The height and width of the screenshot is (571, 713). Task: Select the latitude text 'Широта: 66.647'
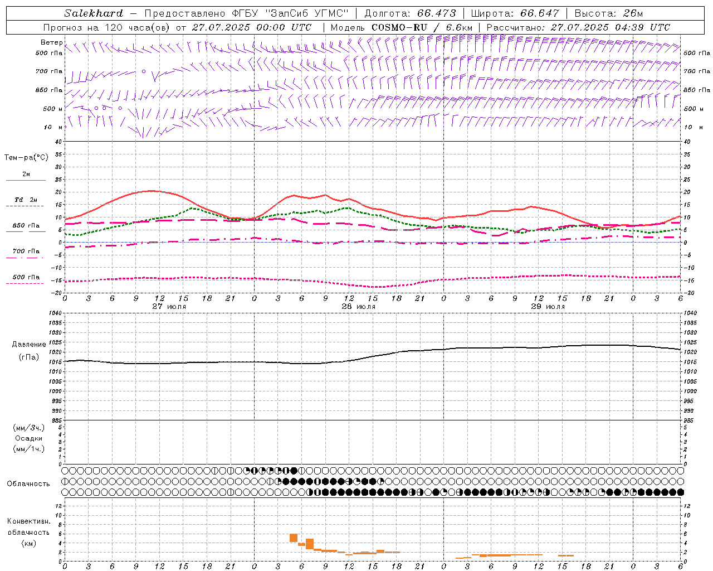pyautogui.click(x=515, y=13)
